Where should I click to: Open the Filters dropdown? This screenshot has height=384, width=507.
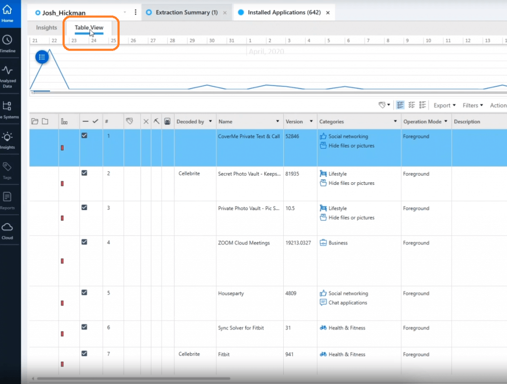pyautogui.click(x=472, y=105)
